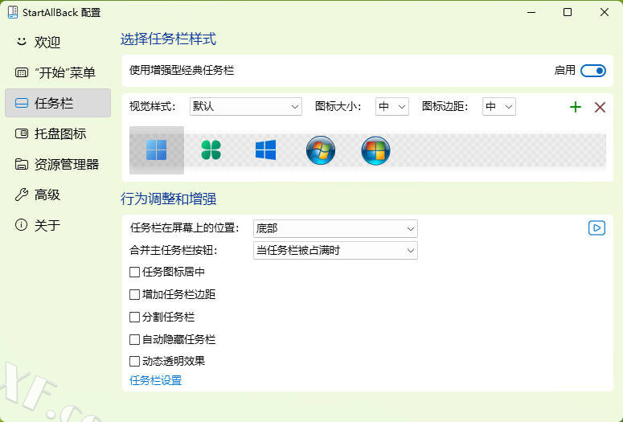Screen dimensions: 623x422
Task: Open 资源管理器 settings
Action: tap(58, 164)
